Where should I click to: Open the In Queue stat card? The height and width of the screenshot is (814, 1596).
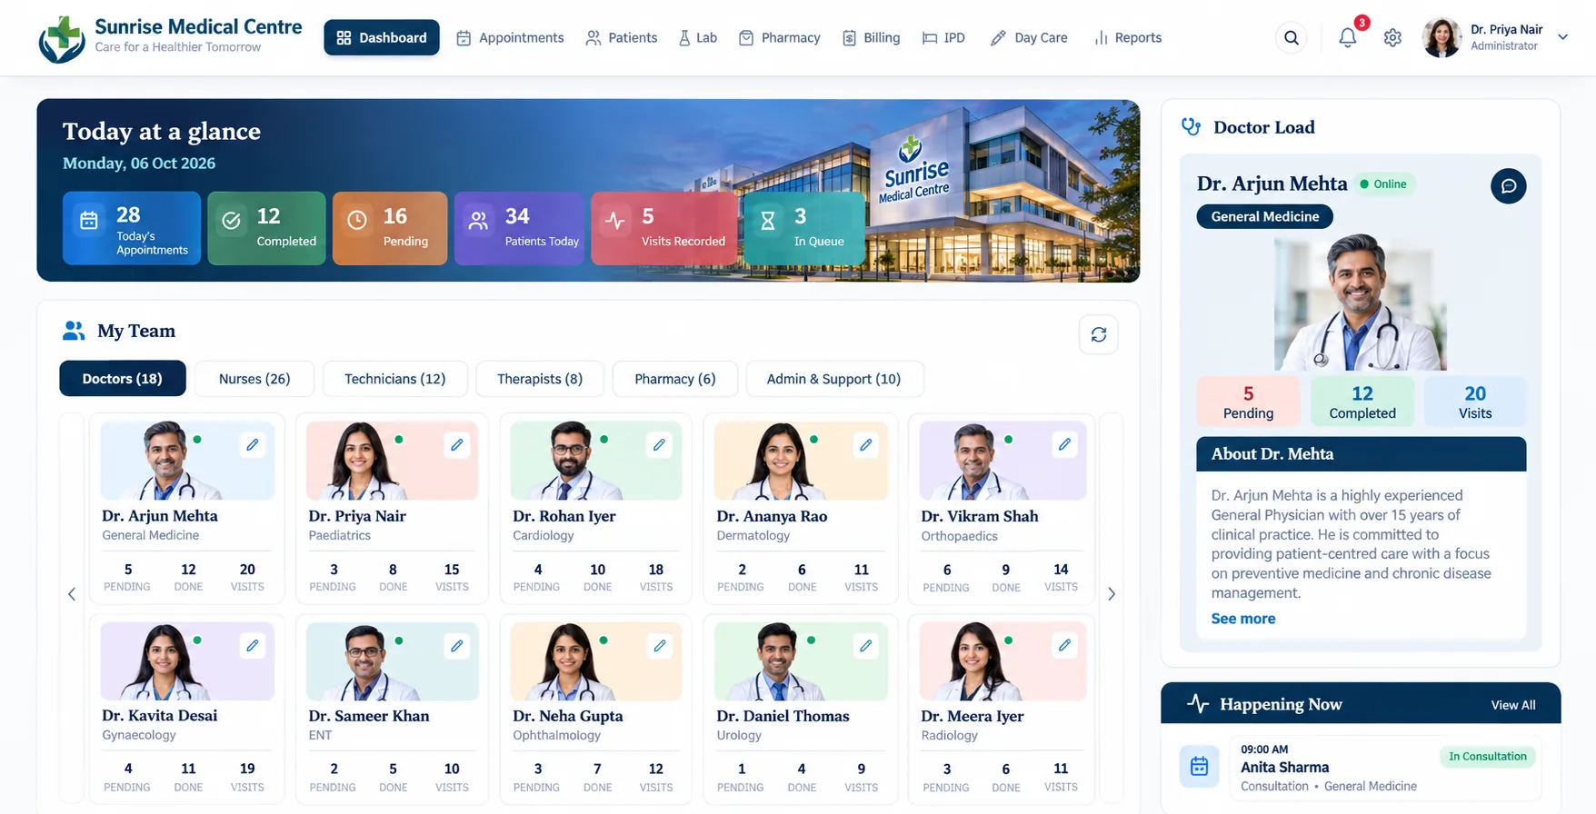coord(804,228)
